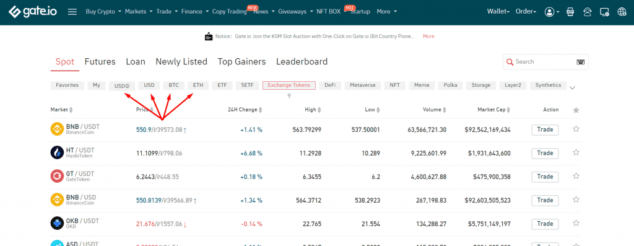This screenshot has height=246, width=634.
Task: Sort by the 24H Change column
Action: (245, 110)
